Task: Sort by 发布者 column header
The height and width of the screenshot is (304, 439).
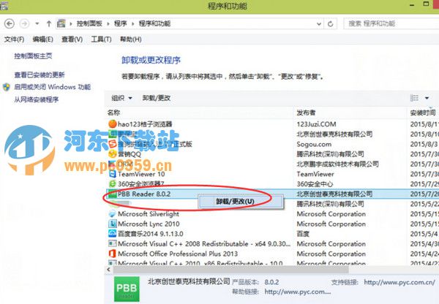Action: coord(306,113)
